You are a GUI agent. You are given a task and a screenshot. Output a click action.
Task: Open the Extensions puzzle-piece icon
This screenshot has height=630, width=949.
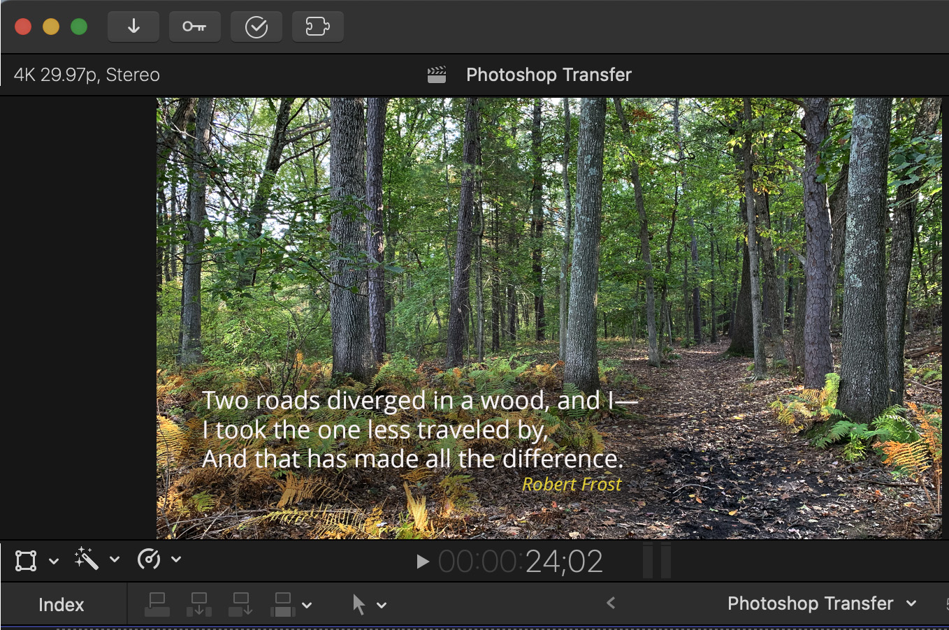point(317,27)
